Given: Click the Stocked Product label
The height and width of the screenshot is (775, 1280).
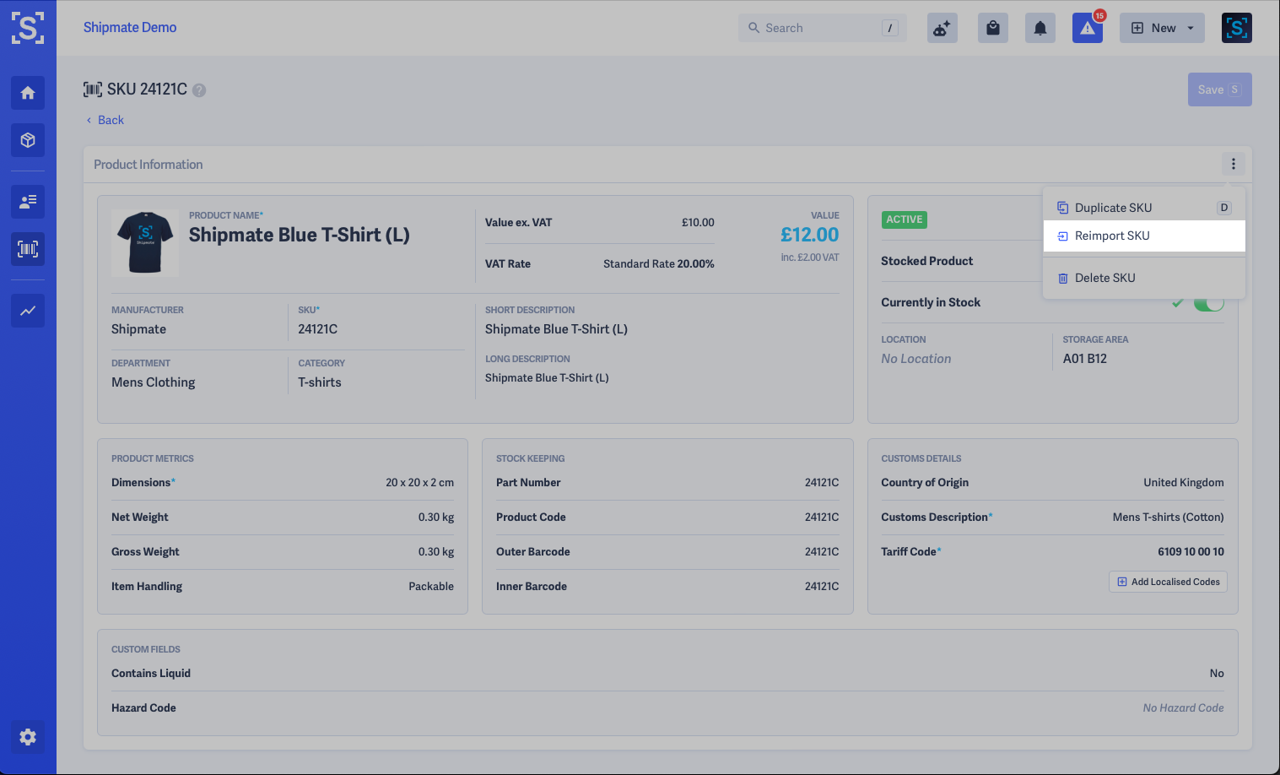Looking at the screenshot, I should [x=927, y=261].
